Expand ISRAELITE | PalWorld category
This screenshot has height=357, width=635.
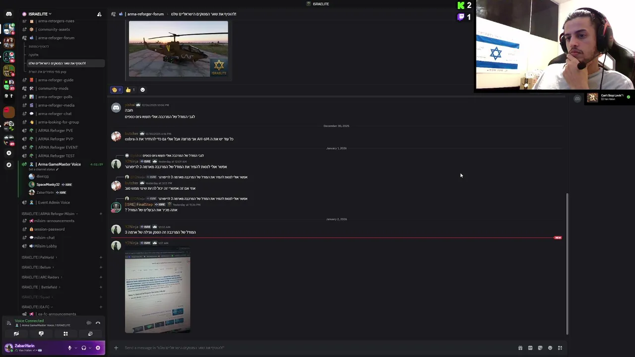click(x=39, y=257)
